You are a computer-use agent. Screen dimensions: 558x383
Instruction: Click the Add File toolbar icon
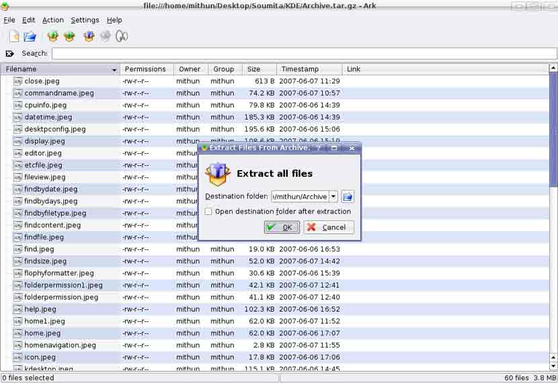[53, 36]
